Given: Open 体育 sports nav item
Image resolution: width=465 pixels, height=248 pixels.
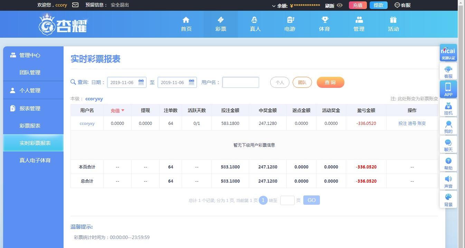Looking at the screenshot, I should pos(324,24).
